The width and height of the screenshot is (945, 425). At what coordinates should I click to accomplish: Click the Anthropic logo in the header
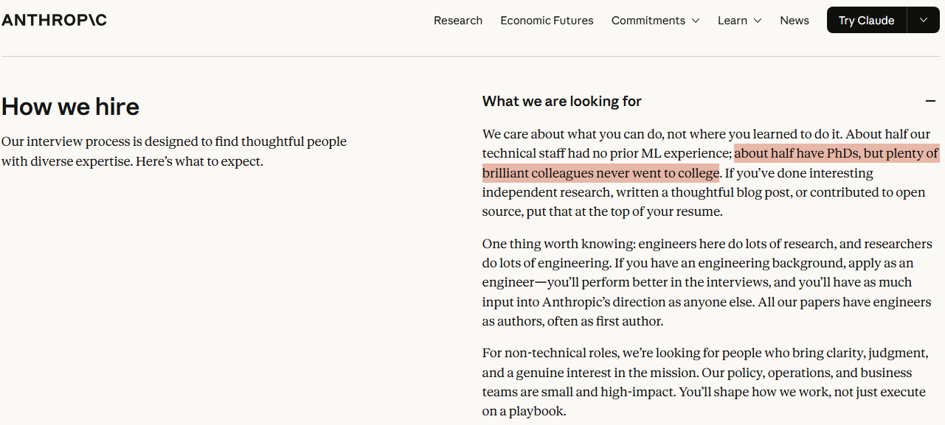(x=54, y=20)
